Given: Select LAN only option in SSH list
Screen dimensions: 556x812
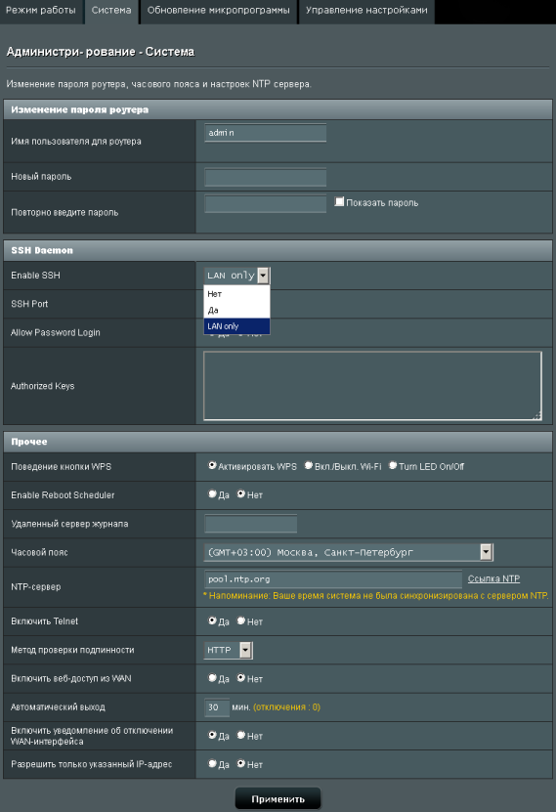Looking at the screenshot, I should coord(236,326).
